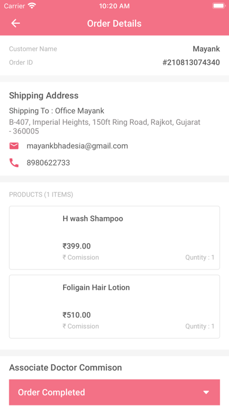
Task: Tap the Wi-Fi status icon
Action: point(32,6)
